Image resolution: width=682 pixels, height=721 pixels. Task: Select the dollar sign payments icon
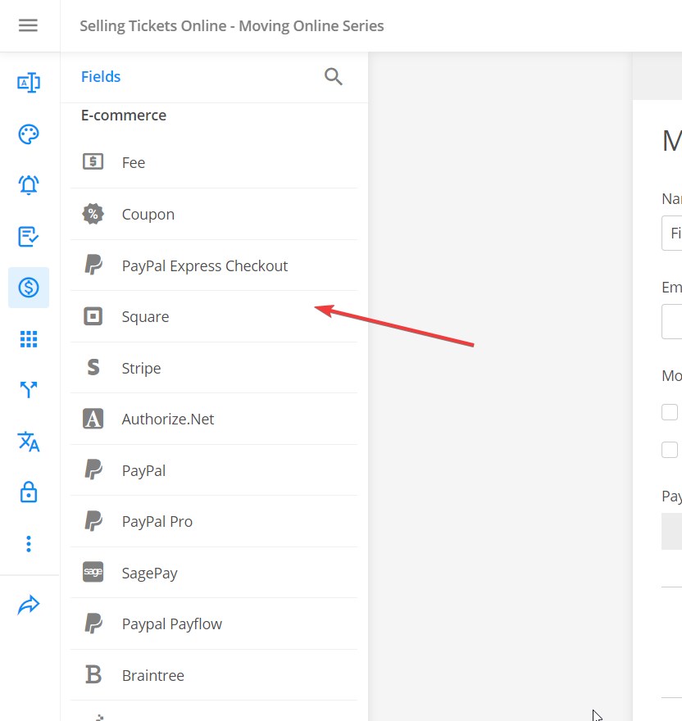(x=29, y=288)
